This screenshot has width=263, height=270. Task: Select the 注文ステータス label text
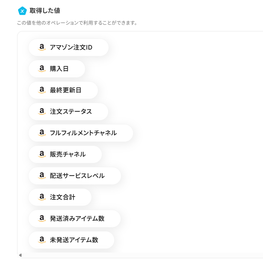71,112
